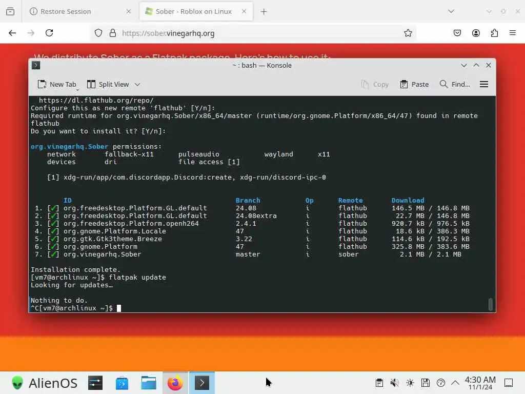Close the Sober - Roblox on Linux tab

(x=244, y=11)
